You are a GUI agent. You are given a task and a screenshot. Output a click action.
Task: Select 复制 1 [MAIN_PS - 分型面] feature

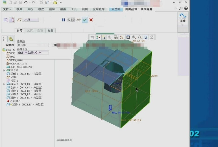click(25, 74)
